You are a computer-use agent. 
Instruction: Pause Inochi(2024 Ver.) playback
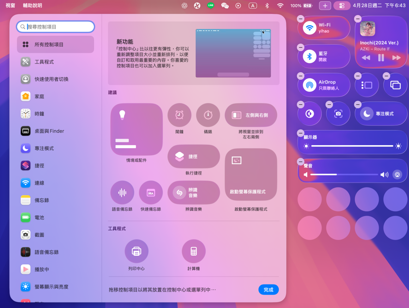381,58
